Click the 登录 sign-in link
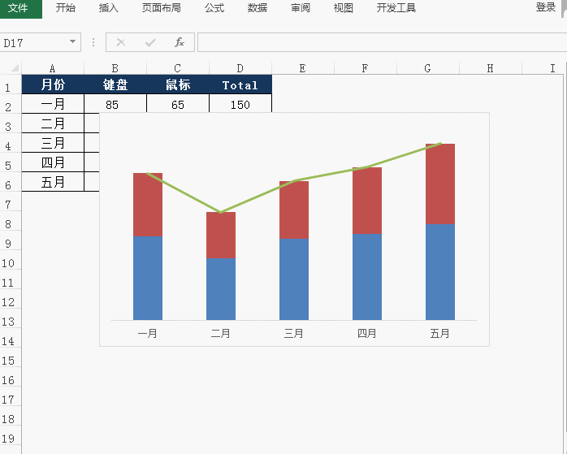Image resolution: width=567 pixels, height=454 pixels. (545, 7)
